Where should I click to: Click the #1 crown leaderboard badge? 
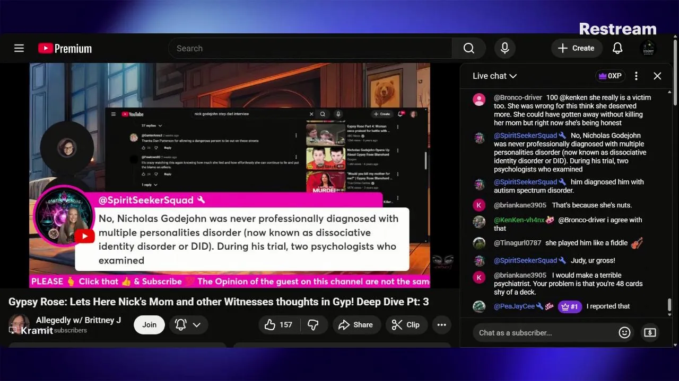point(570,306)
